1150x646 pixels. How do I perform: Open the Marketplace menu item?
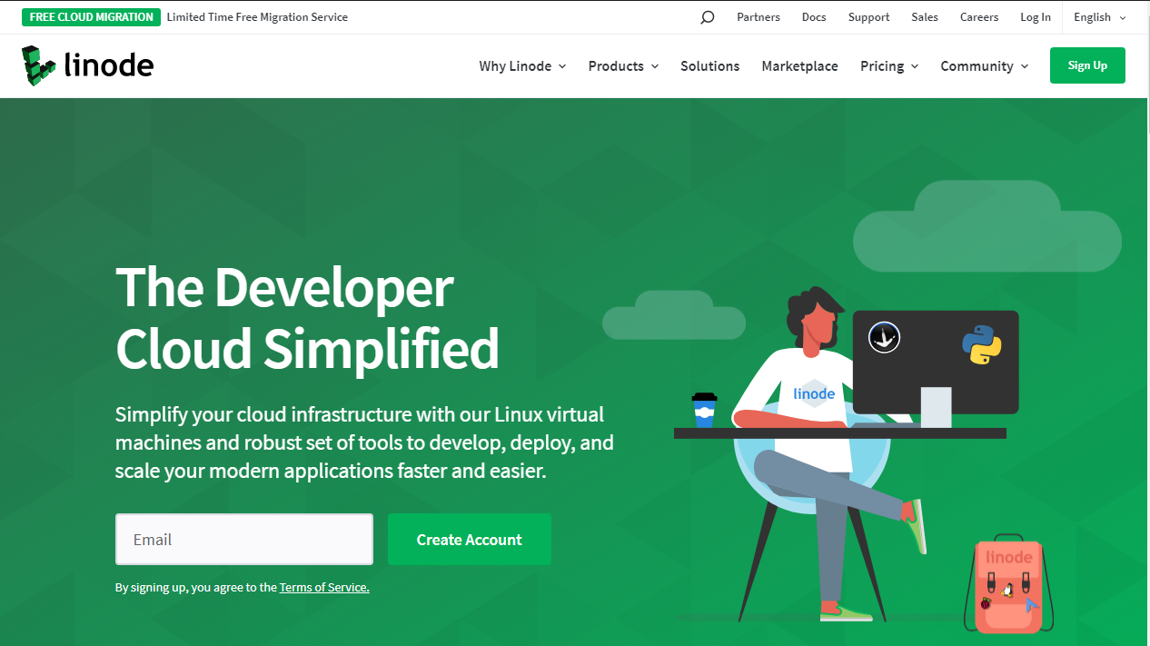coord(799,66)
